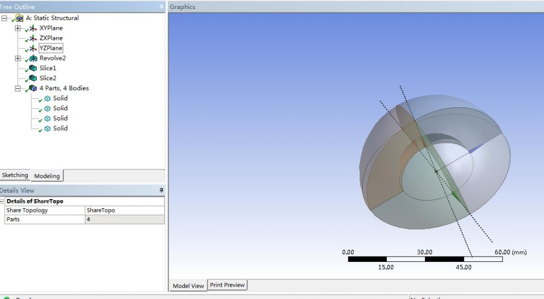Open the Print Preview tab

[x=227, y=285]
